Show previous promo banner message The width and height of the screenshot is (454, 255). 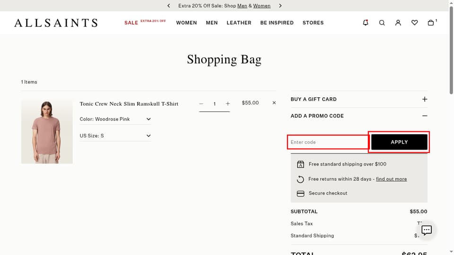(169, 6)
